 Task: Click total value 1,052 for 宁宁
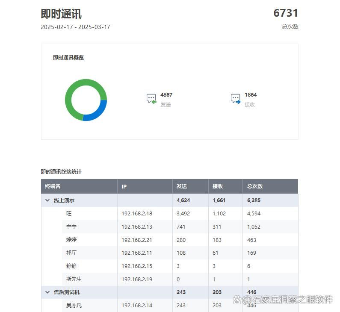(x=254, y=227)
